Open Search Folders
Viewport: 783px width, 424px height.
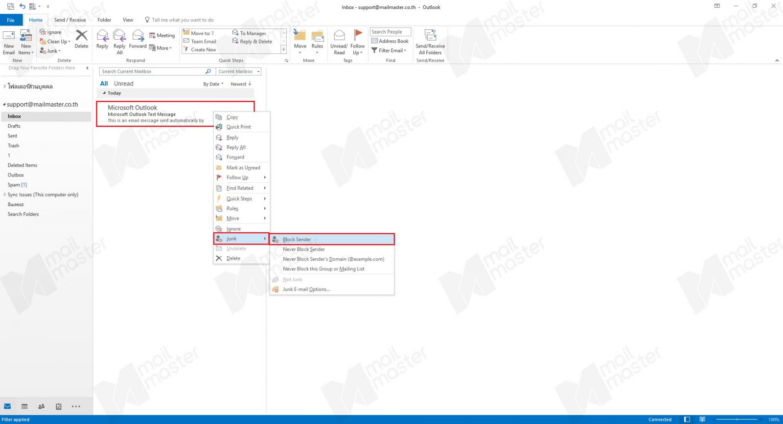tap(23, 214)
